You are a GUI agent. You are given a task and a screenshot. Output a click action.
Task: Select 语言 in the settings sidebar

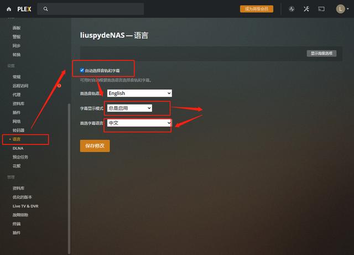pyautogui.click(x=17, y=139)
